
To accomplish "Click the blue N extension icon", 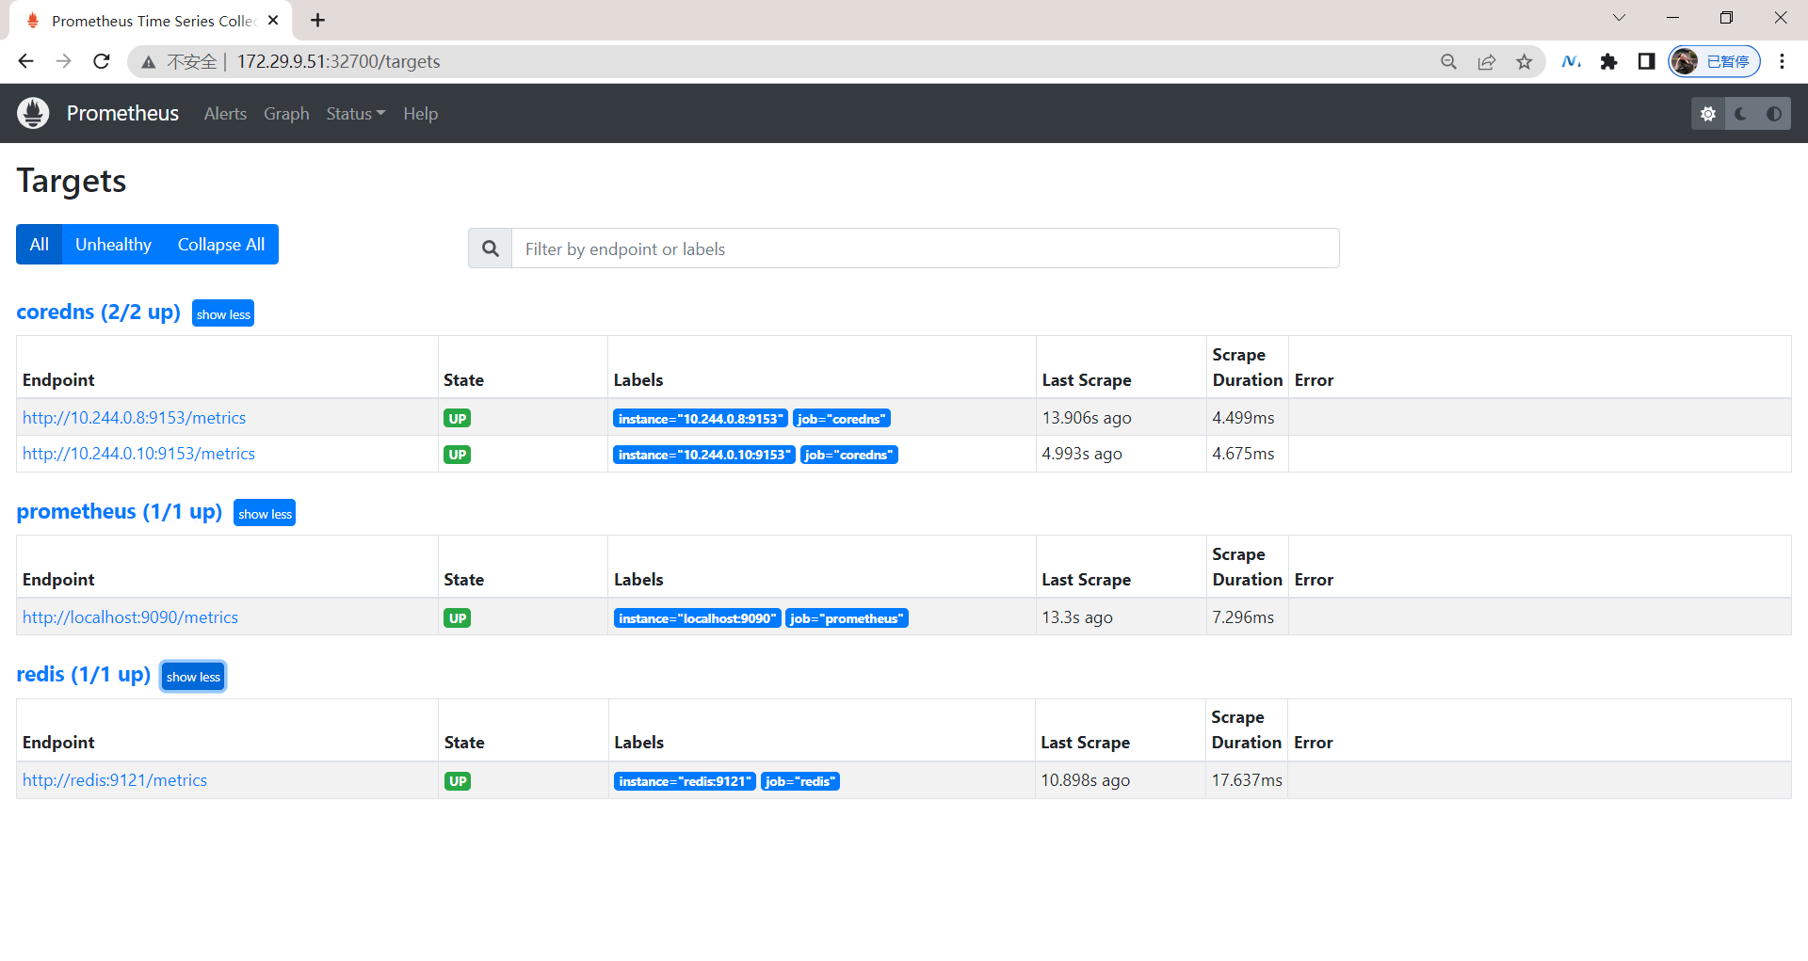I will point(1571,61).
